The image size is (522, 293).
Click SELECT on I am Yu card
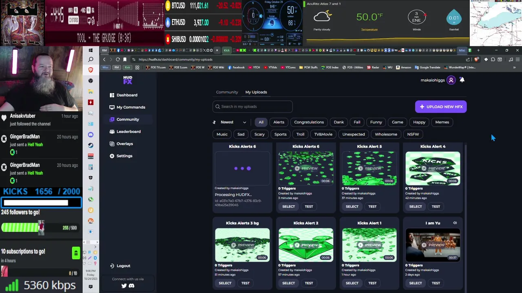(x=416, y=283)
